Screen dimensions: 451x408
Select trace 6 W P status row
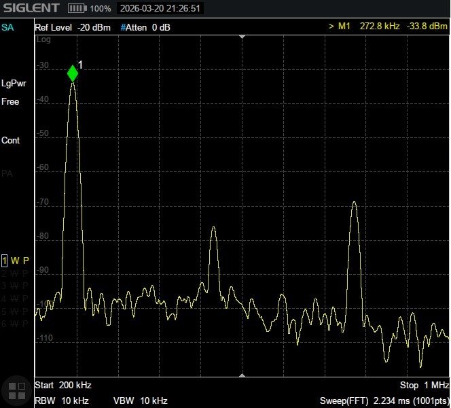[15, 324]
